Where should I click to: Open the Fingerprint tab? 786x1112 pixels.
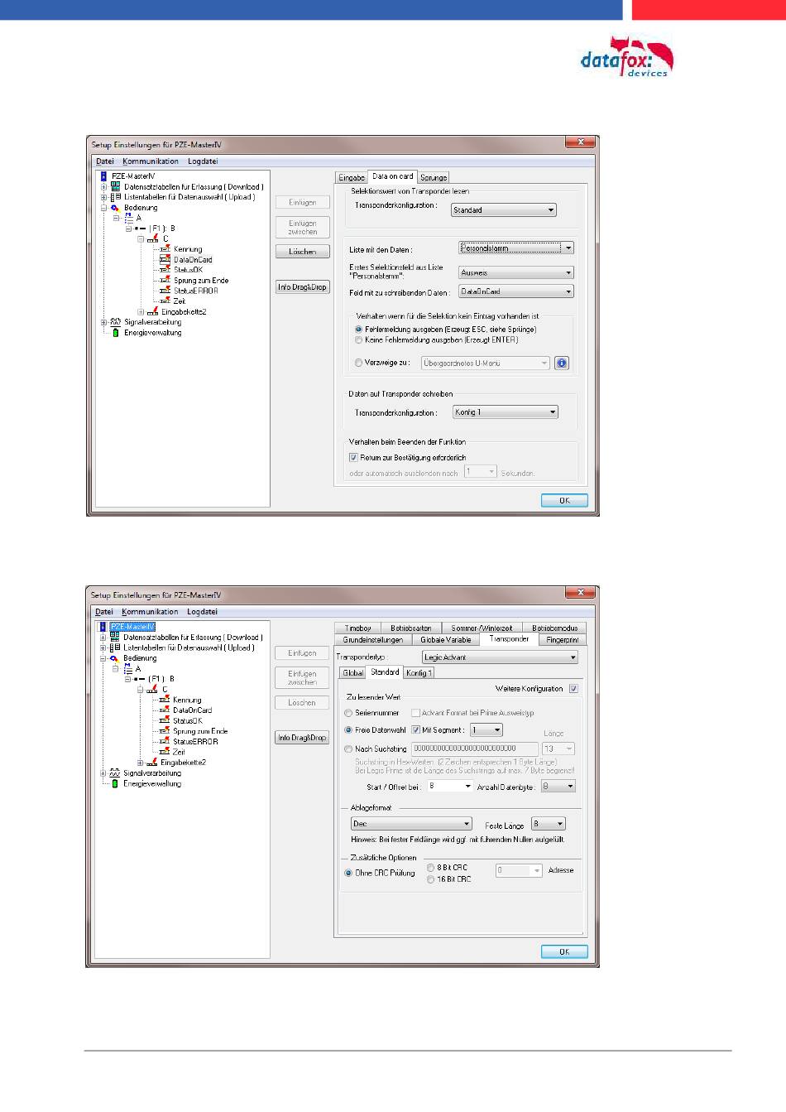click(x=562, y=640)
